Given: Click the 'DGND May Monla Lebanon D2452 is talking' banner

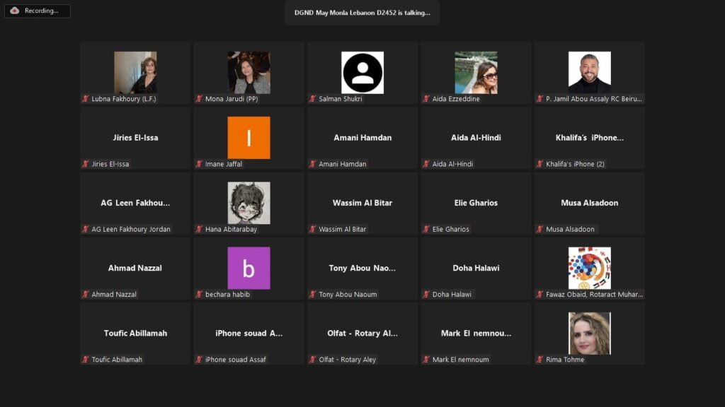Looking at the screenshot, I should 362,13.
